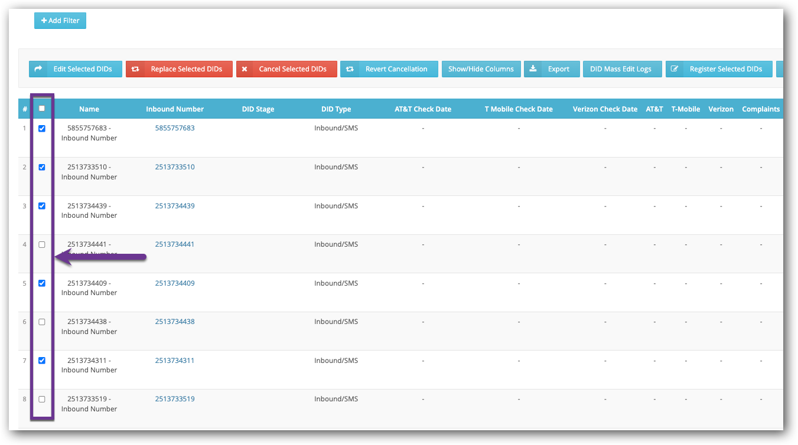
Task: Click Revert Cancellation button
Action: point(389,69)
